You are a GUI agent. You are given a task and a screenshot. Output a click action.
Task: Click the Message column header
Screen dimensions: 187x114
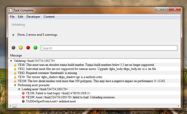pyautogui.click(x=16, y=55)
